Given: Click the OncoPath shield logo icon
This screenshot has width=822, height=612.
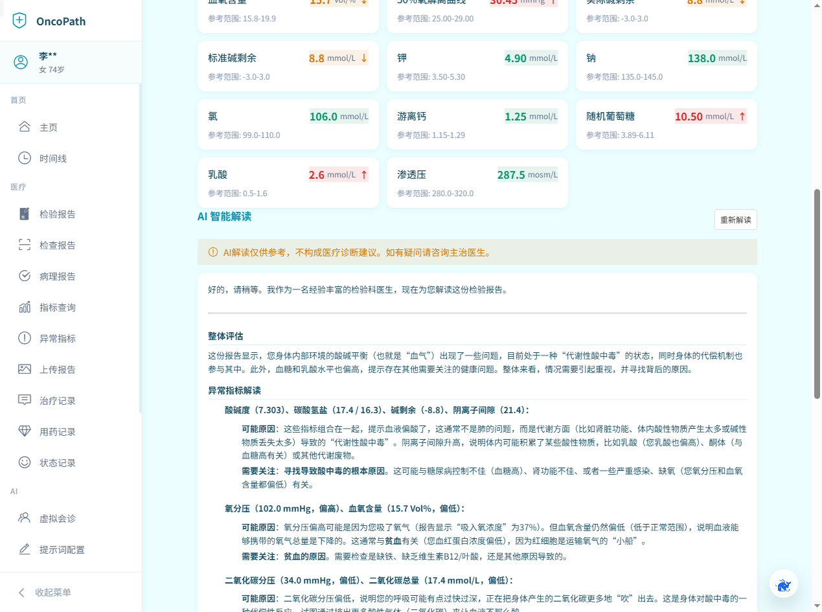Looking at the screenshot, I should [x=20, y=21].
